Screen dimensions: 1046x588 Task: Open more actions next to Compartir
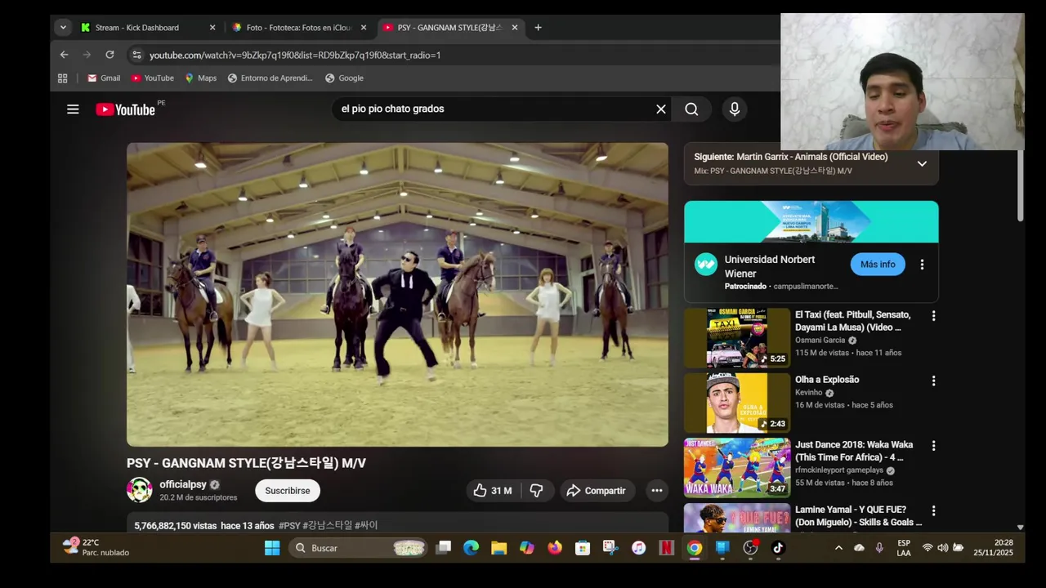tap(656, 491)
